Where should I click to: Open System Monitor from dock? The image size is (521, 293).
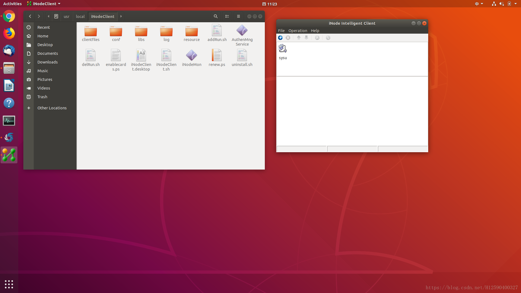[9, 121]
